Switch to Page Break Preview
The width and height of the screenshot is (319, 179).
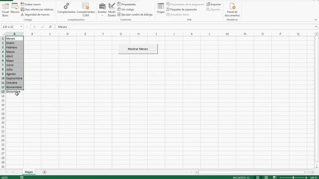click(x=275, y=178)
